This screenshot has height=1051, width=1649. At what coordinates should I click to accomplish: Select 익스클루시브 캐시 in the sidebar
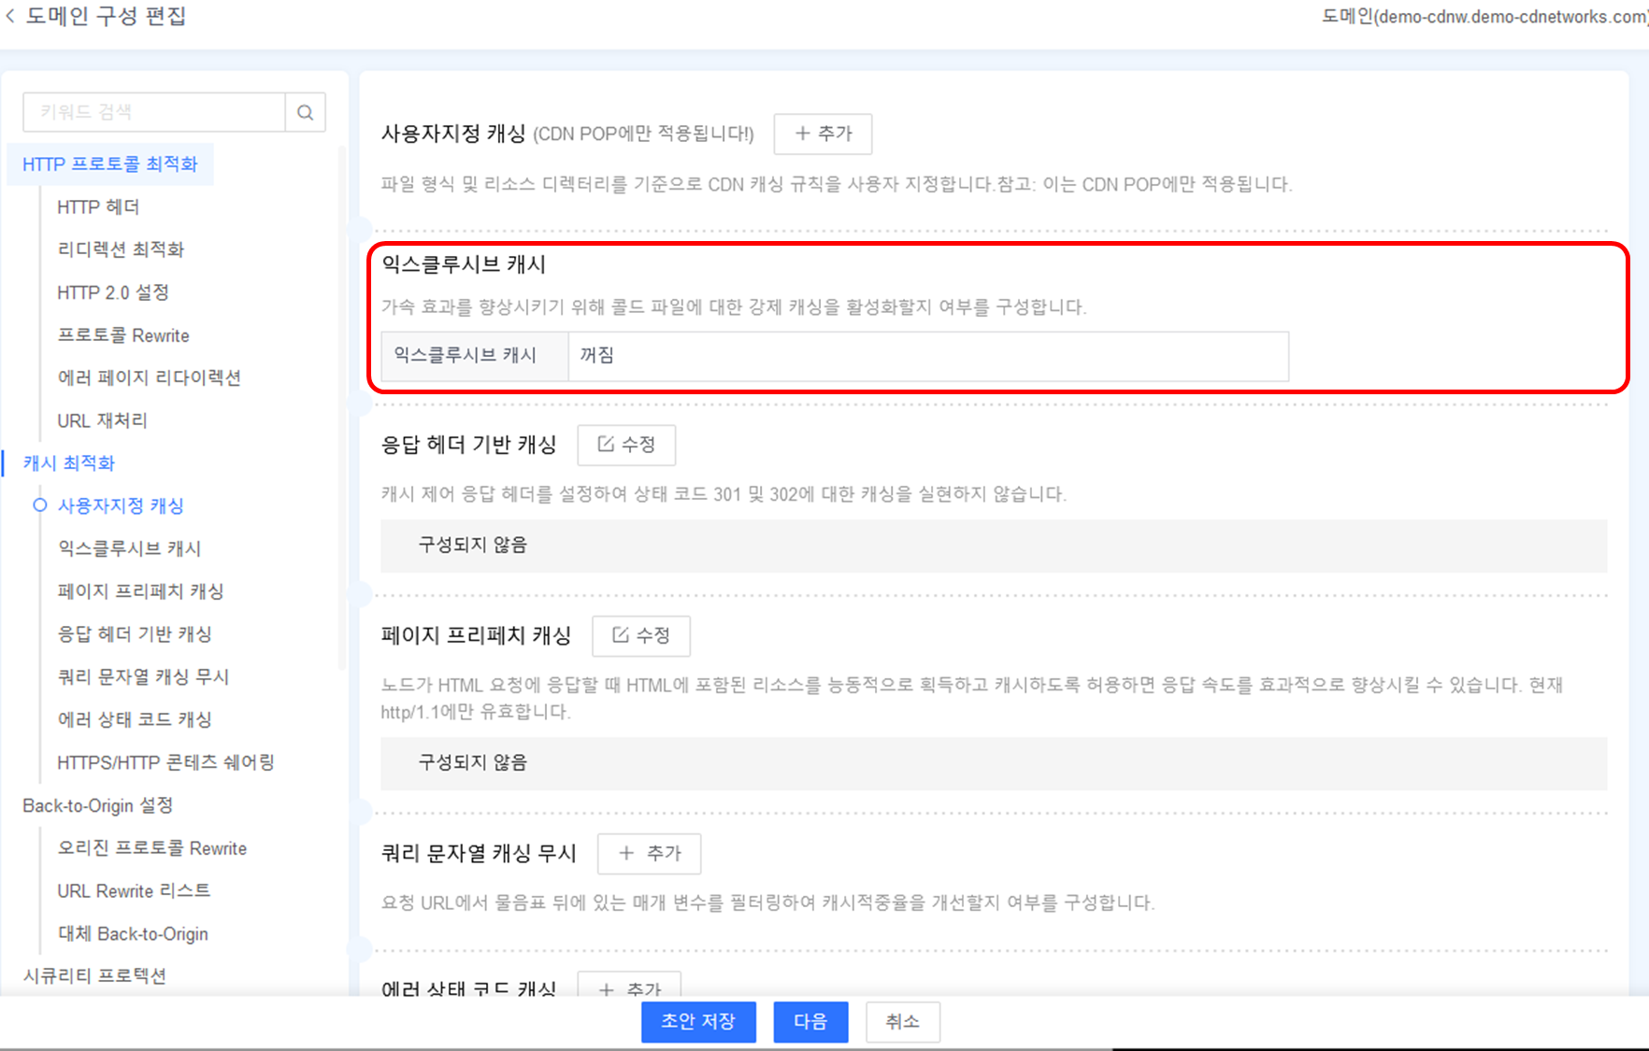pos(129,548)
